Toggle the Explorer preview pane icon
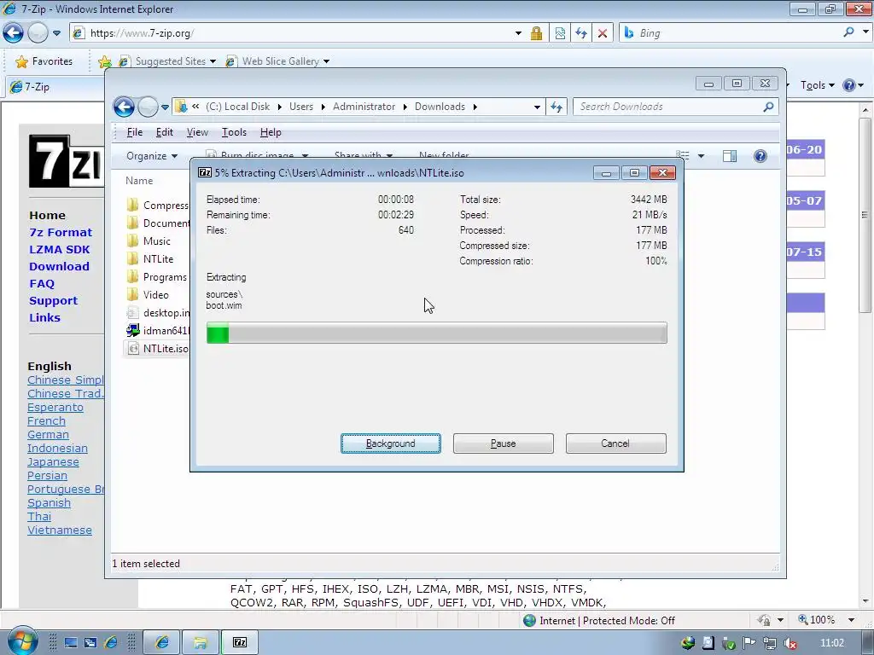The image size is (874, 655). click(x=730, y=156)
